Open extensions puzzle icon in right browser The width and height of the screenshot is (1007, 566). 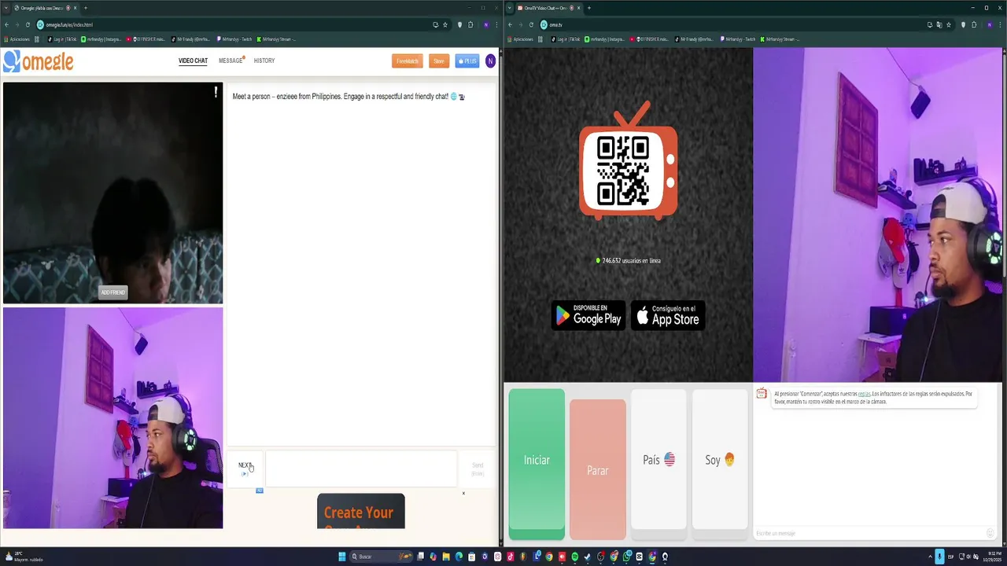click(974, 24)
